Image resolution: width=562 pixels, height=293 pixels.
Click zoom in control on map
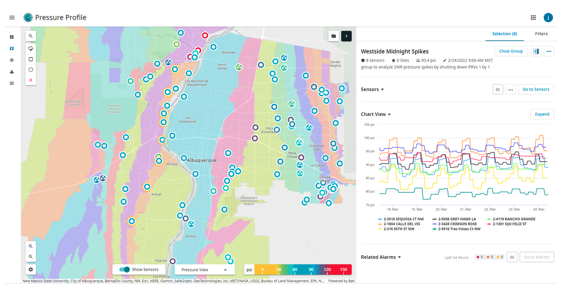click(x=30, y=246)
